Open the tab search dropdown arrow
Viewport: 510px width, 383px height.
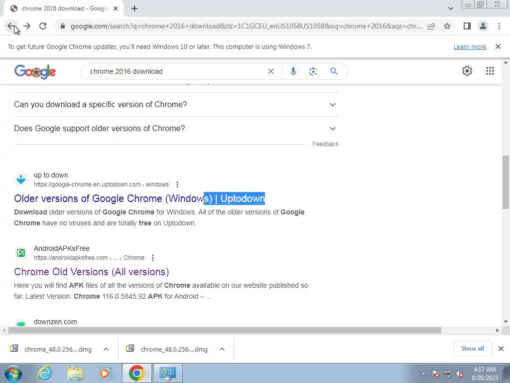450,8
